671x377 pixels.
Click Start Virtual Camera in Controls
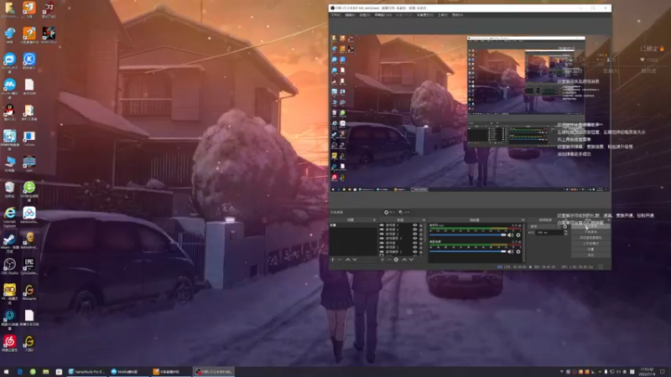[591, 238]
